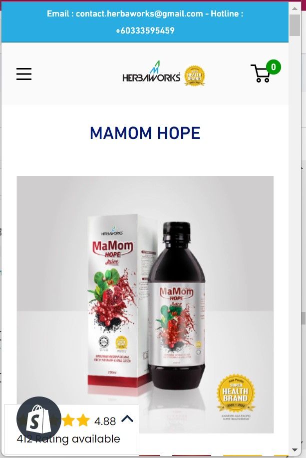Image resolution: width=306 pixels, height=458 pixels.
Task: Click the scrollbar down arrow
Action: pyautogui.click(x=295, y=450)
